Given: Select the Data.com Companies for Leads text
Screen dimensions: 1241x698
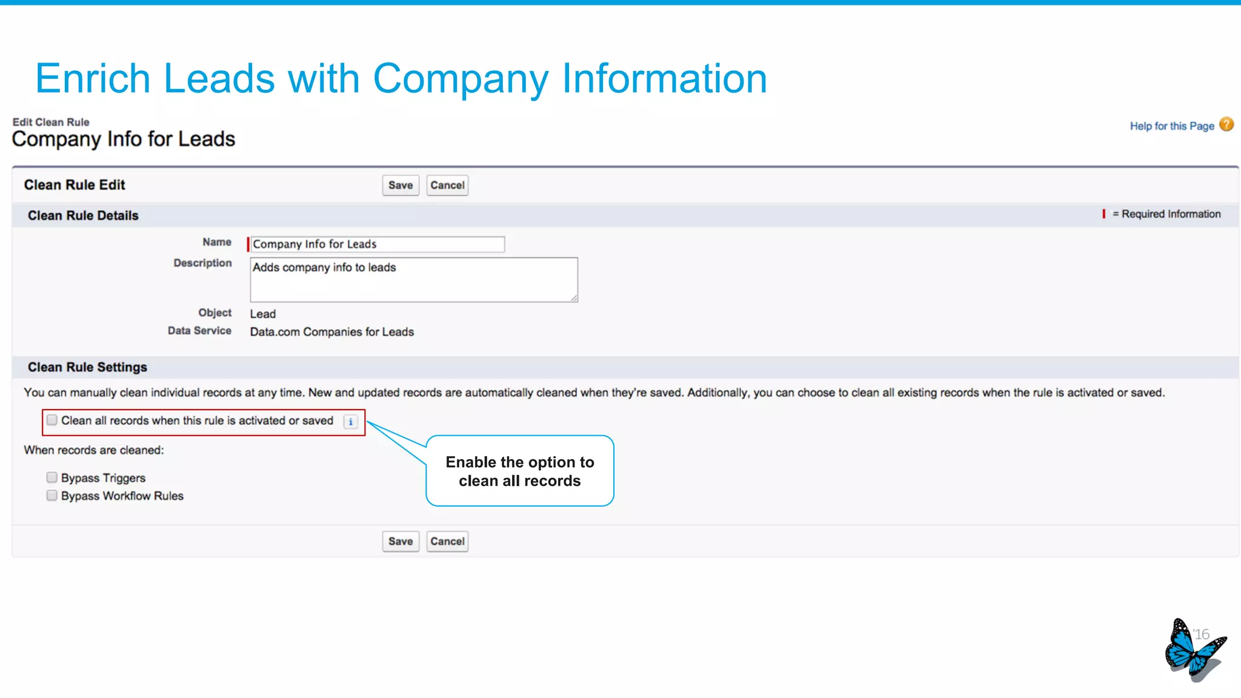Looking at the screenshot, I should pyautogui.click(x=332, y=332).
